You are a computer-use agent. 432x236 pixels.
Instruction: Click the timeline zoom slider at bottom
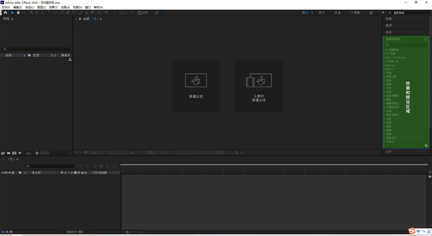point(127,232)
